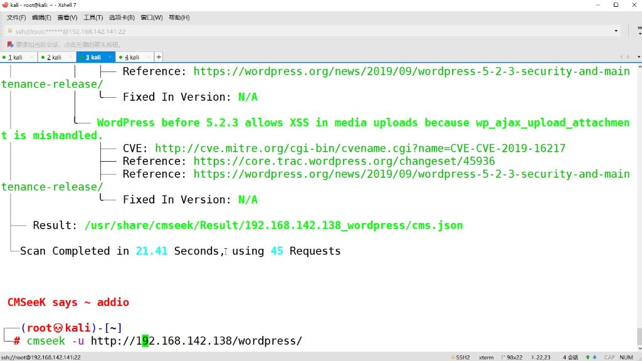Click the http://192.168.142.138/wordpress/ command argument
642x361 pixels.
coord(196,341)
